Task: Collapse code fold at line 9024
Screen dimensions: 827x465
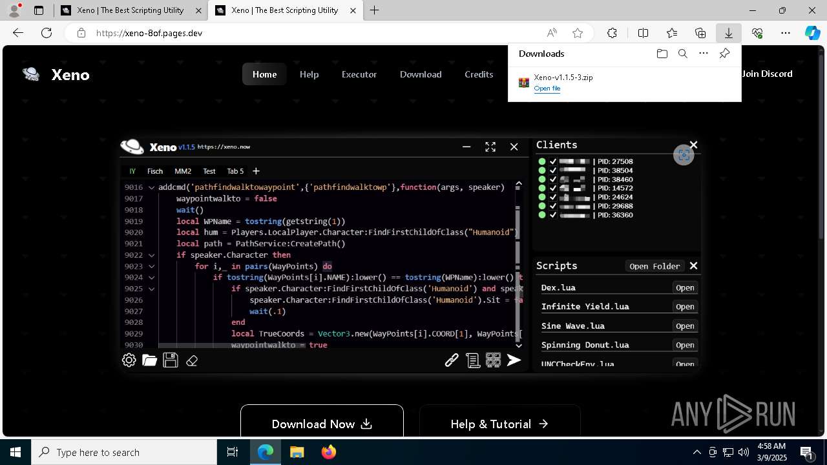Action: tap(152, 278)
